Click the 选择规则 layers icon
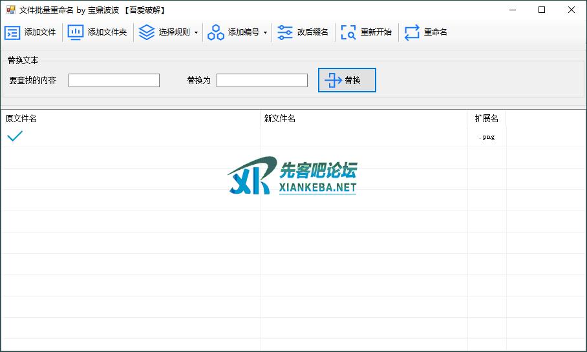The width and height of the screenshot is (587, 352). [147, 32]
